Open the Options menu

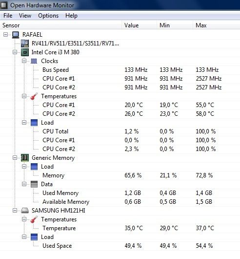[x=48, y=16]
